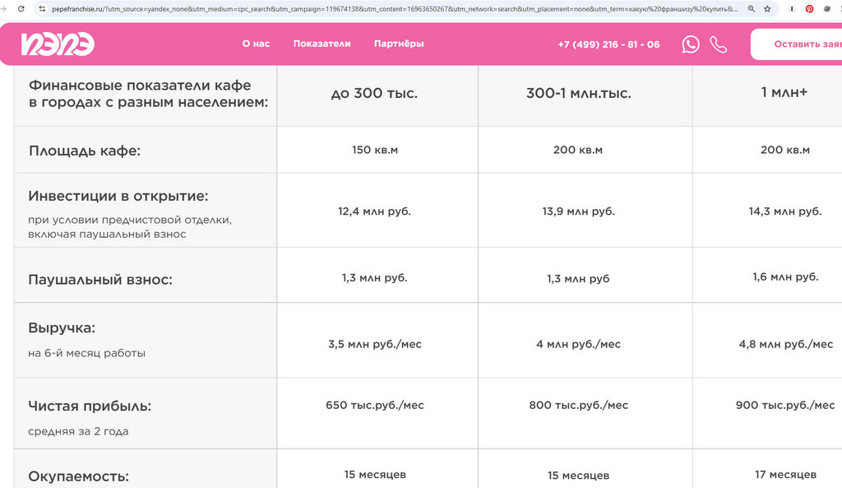Screen dimensions: 842x488
Task: Select the 300-1 млн.тыс. column header
Action: (578, 93)
